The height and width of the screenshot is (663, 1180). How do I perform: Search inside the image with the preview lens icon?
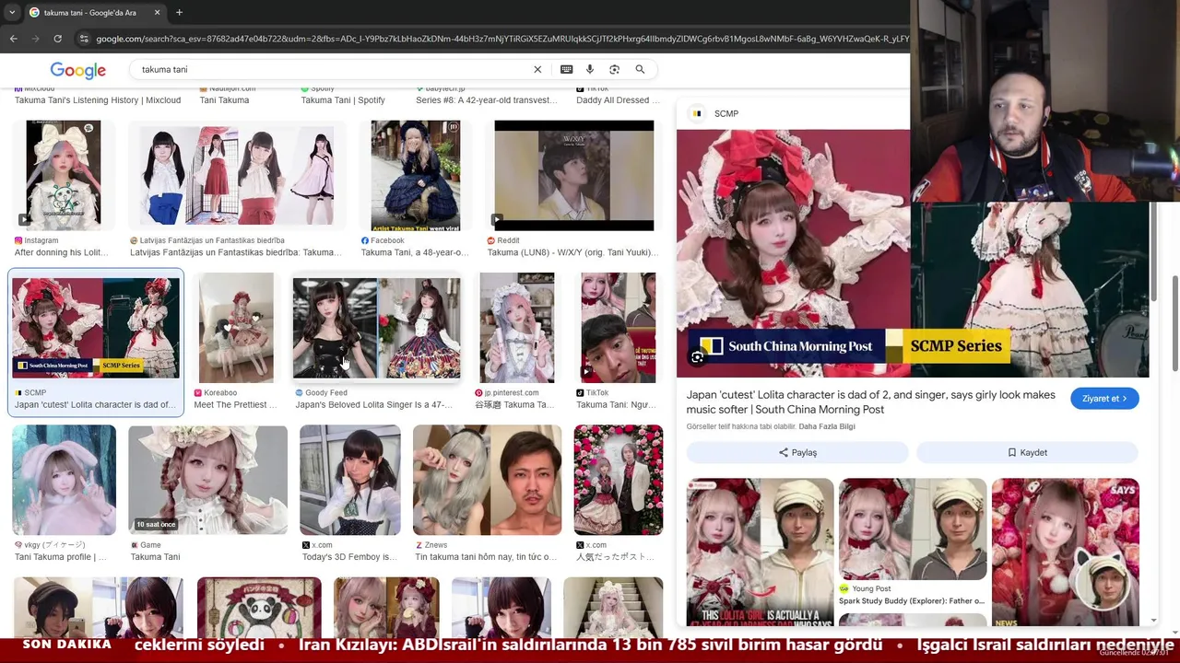tap(698, 356)
